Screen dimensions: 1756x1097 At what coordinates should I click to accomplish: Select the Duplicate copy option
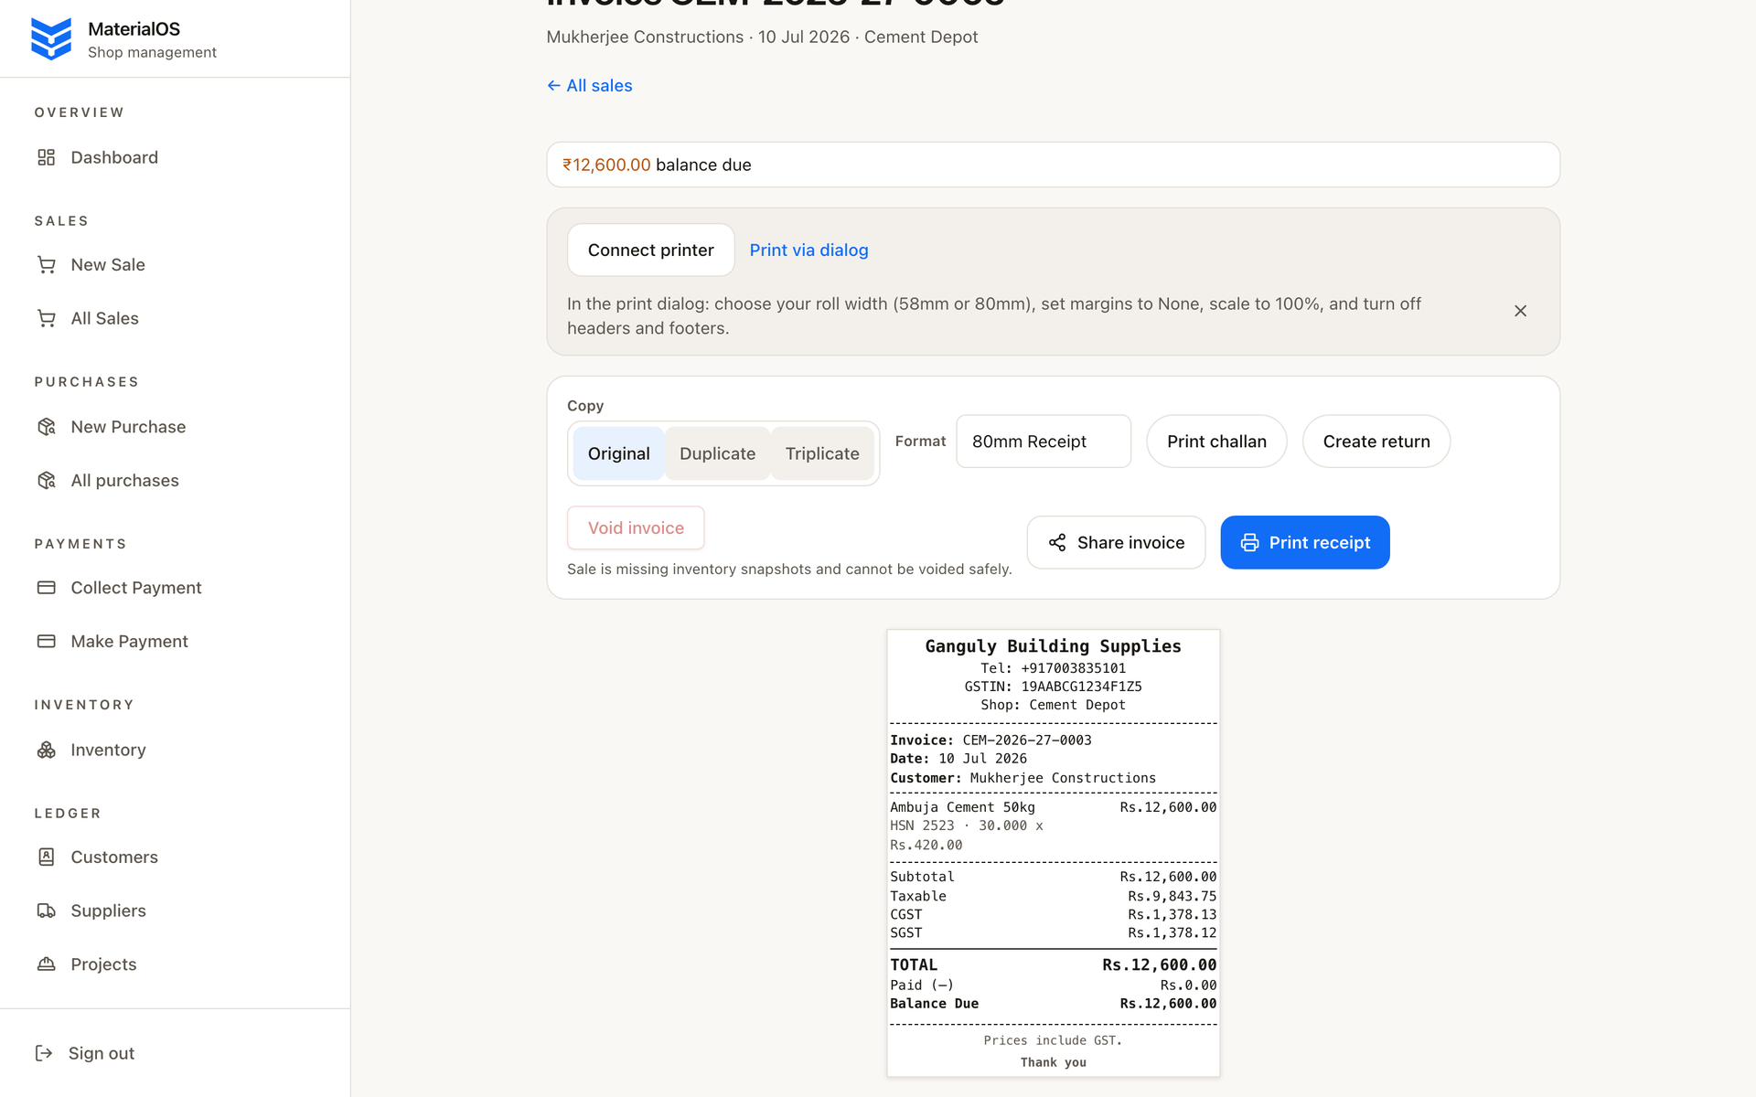(717, 453)
